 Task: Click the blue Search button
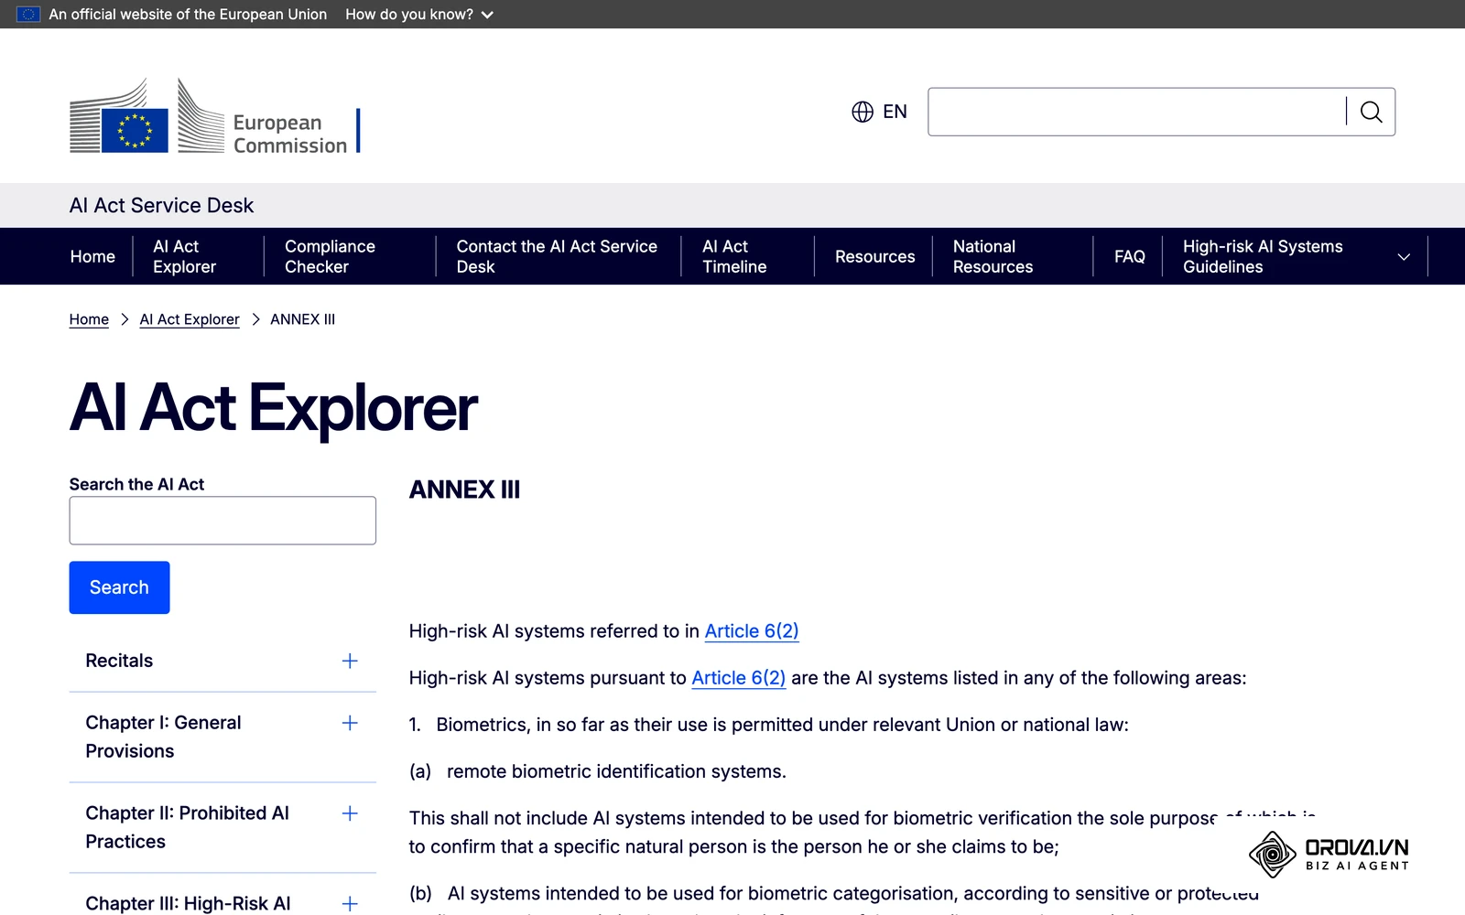pos(119,587)
